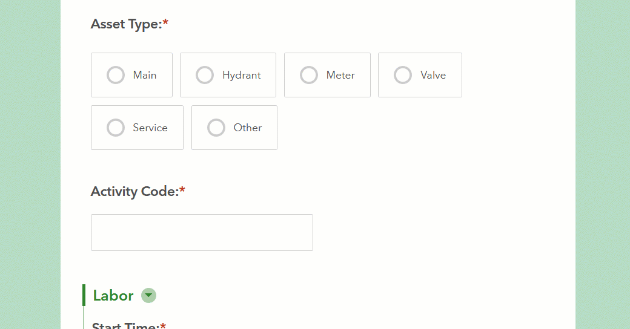Click the Asset Type field label
Viewport: 630px width, 329px height.
pos(126,24)
